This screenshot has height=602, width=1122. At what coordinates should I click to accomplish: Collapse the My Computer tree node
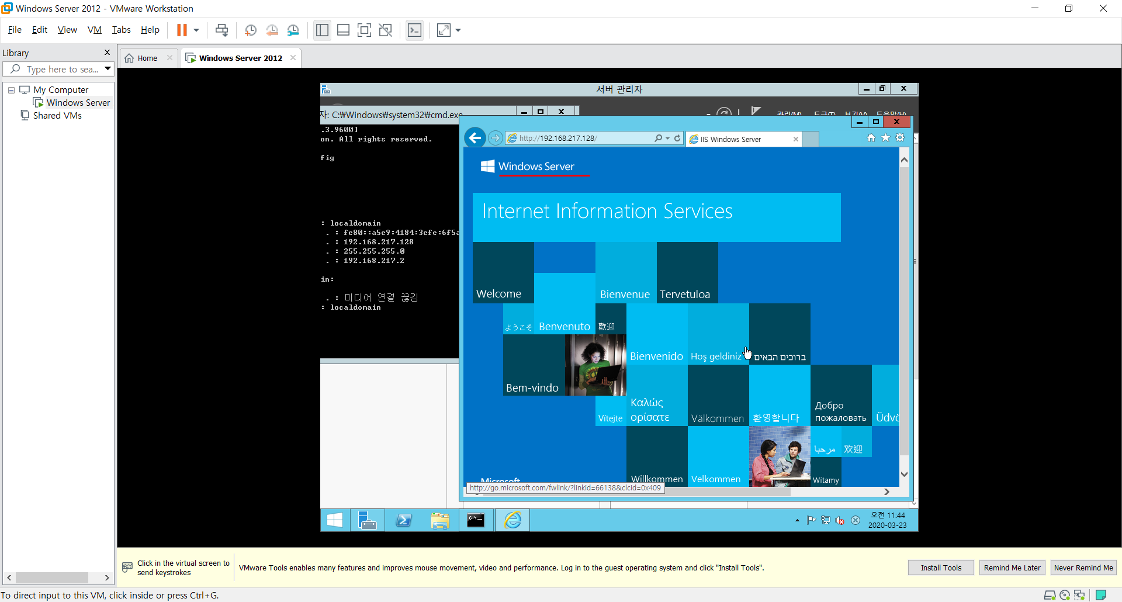[x=11, y=90]
